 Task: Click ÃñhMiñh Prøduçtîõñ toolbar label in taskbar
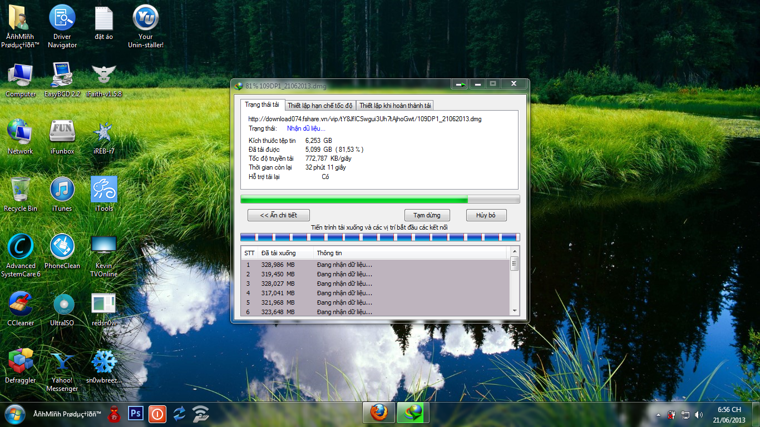coord(67,414)
